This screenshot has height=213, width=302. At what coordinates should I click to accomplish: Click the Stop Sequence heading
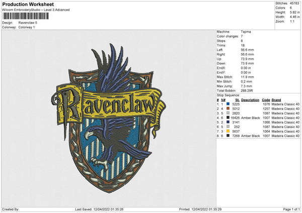229,94
